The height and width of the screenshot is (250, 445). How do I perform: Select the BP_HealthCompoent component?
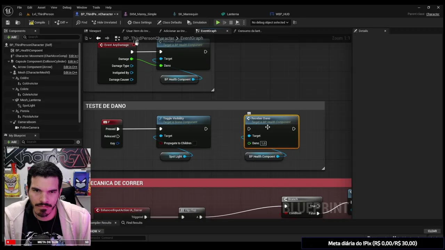(29, 50)
